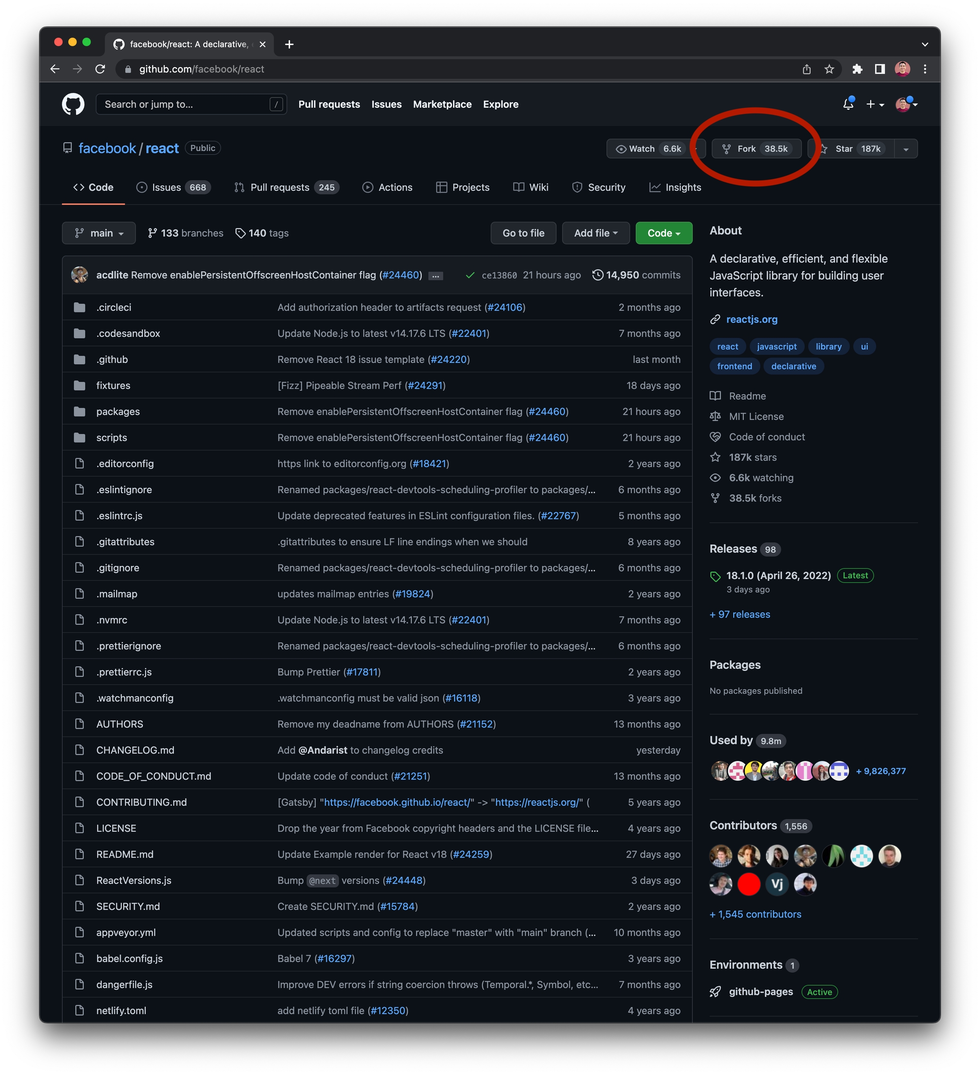Click the declarative topic tag
The width and height of the screenshot is (980, 1075).
(x=793, y=366)
